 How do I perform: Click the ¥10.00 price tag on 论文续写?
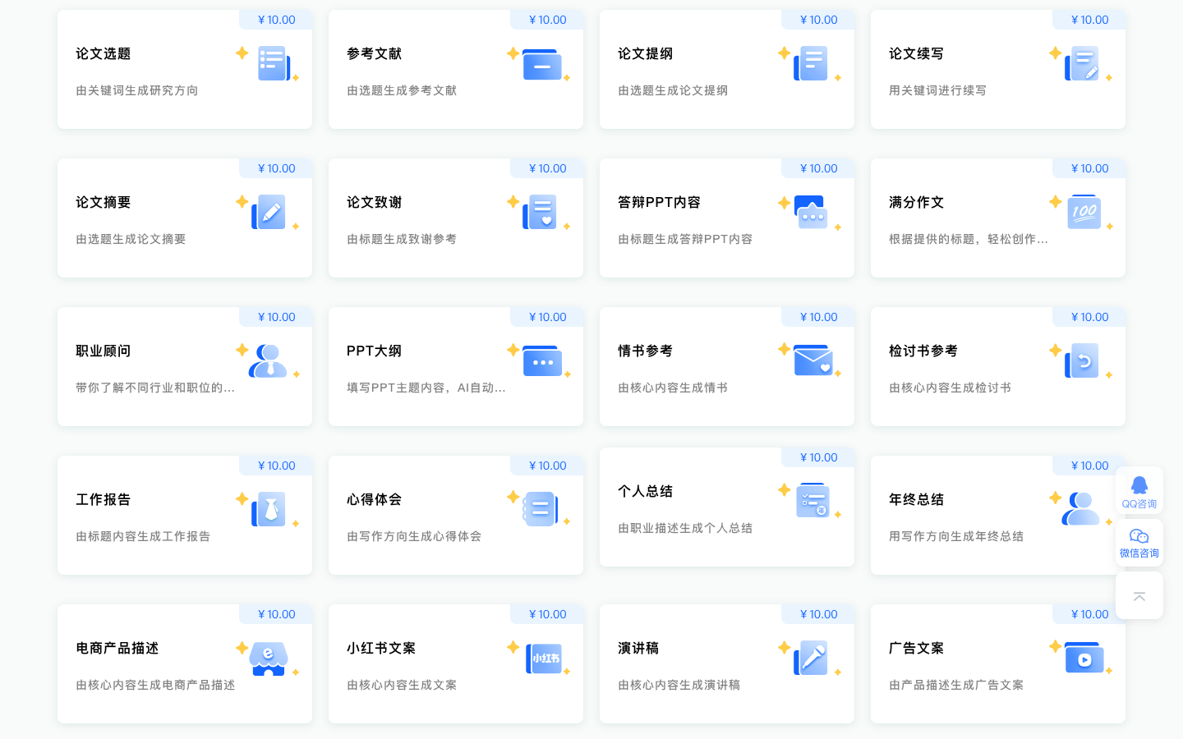click(1089, 20)
